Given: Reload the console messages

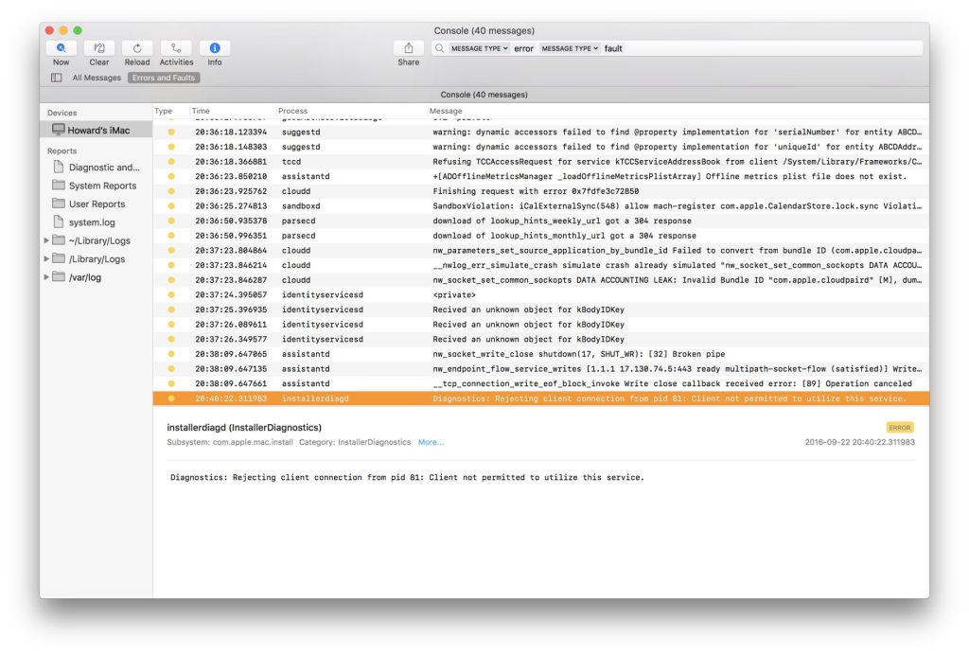Looking at the screenshot, I should 137,48.
